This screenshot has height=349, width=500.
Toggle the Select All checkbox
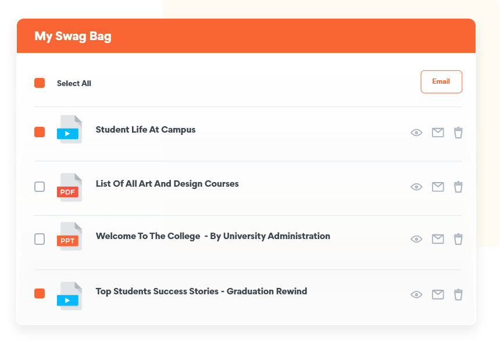(40, 83)
